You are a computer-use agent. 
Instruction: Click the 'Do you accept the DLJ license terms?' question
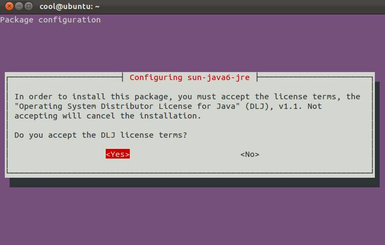point(101,135)
